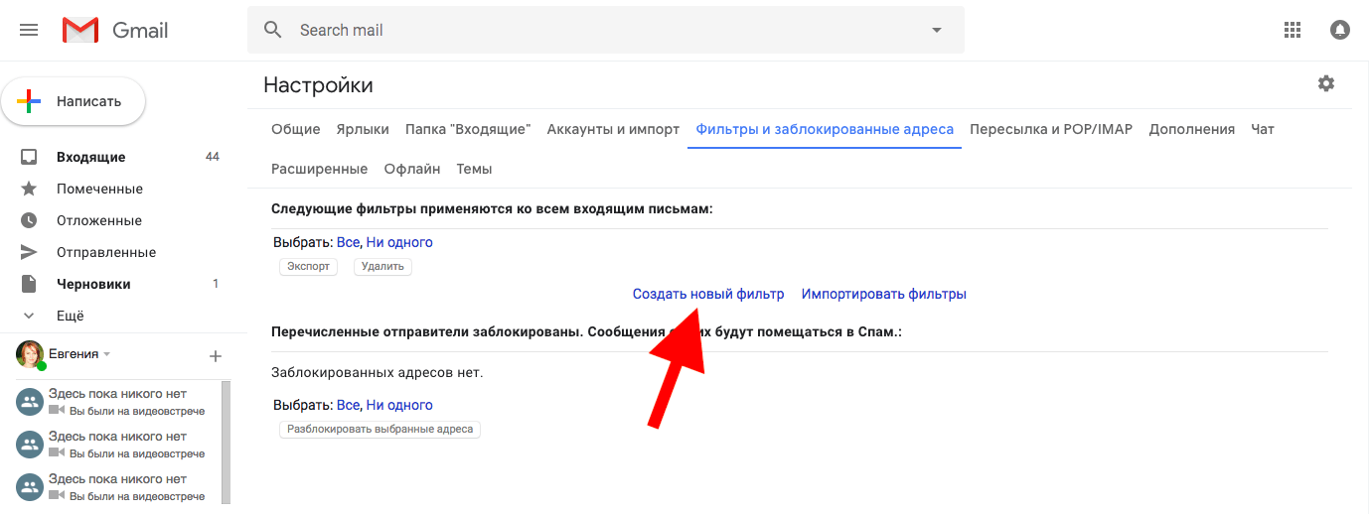Screen dimensions: 1369x514
Task: Click the Google apps grid icon
Action: click(1293, 30)
